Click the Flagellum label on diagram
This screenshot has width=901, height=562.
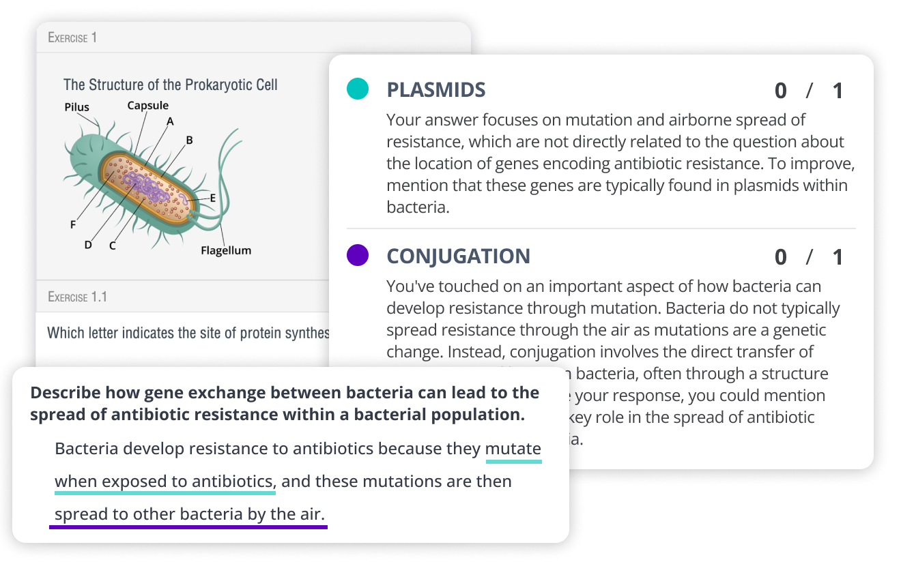226,250
